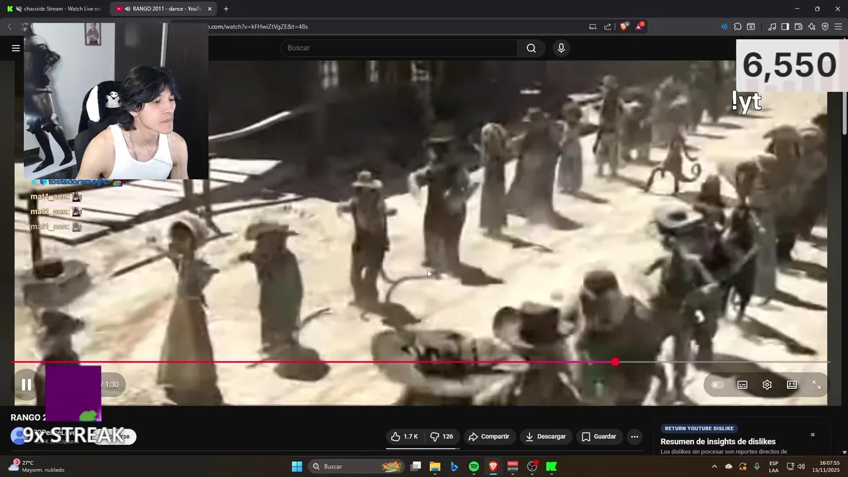Close the Return YouTube Dislike panel
The image size is (848, 477).
(x=812, y=435)
